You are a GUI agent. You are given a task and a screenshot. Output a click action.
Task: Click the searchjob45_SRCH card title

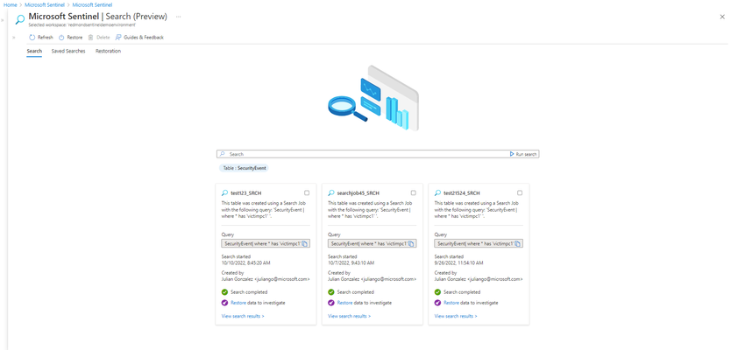pos(358,192)
